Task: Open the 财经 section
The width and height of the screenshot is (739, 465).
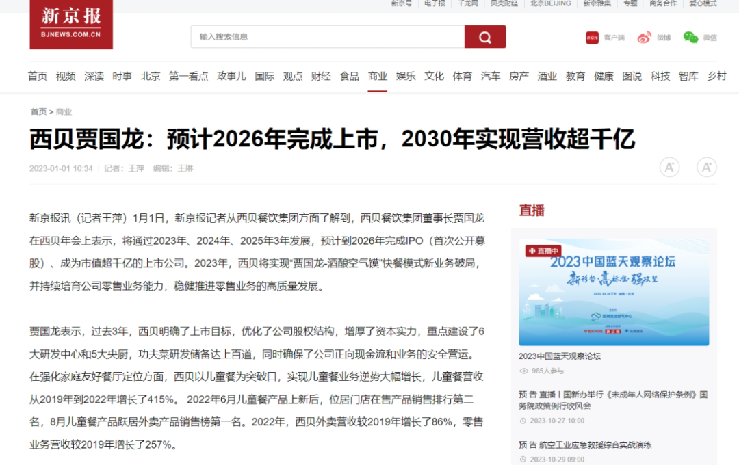Action: coord(321,77)
